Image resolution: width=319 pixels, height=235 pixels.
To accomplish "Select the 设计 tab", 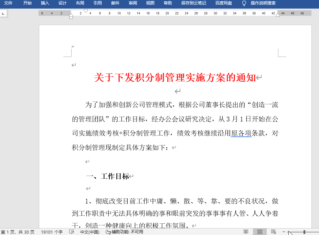I will (x=62, y=4).
